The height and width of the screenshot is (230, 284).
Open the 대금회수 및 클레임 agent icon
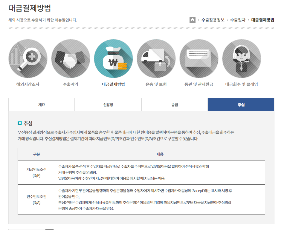coord(242,58)
